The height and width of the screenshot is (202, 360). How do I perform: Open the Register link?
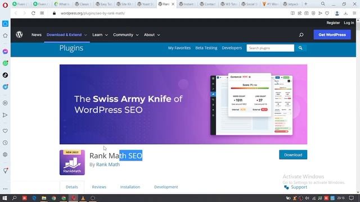[333, 22]
